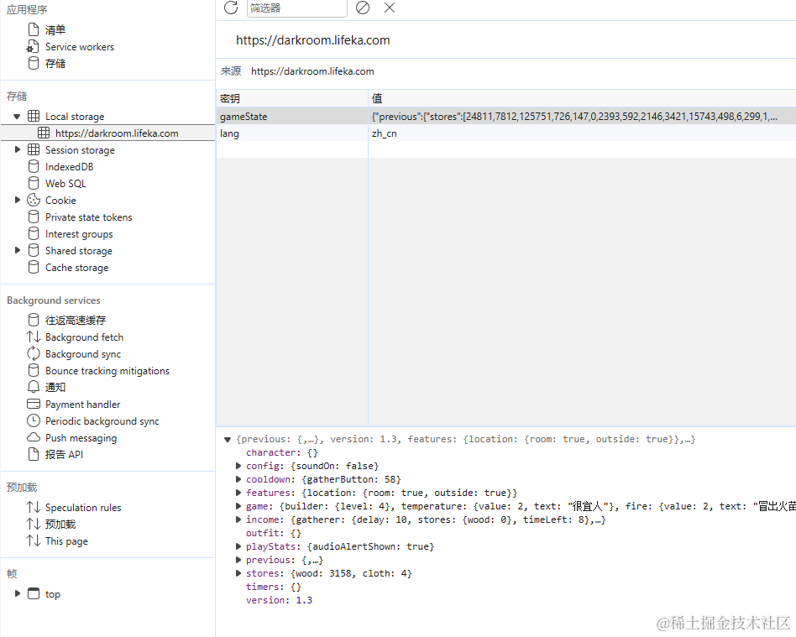This screenshot has width=796, height=637.
Task: Click the 密钥 column header
Action: click(292, 98)
